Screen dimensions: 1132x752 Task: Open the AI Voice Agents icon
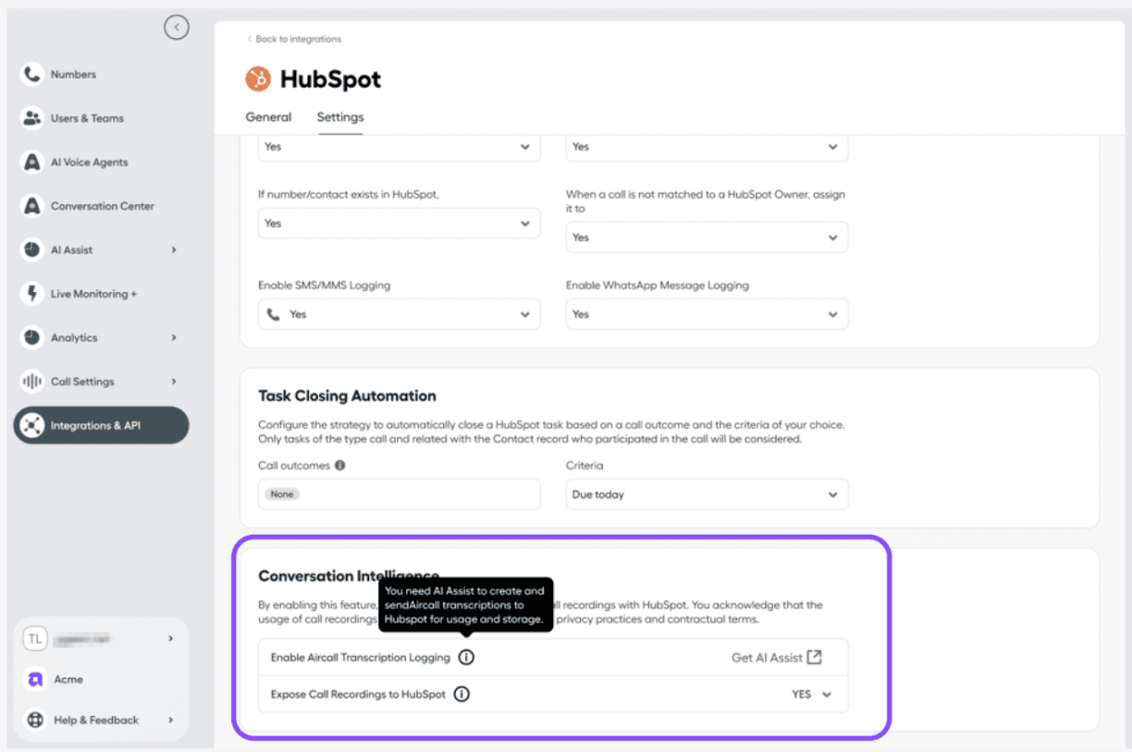coord(32,163)
